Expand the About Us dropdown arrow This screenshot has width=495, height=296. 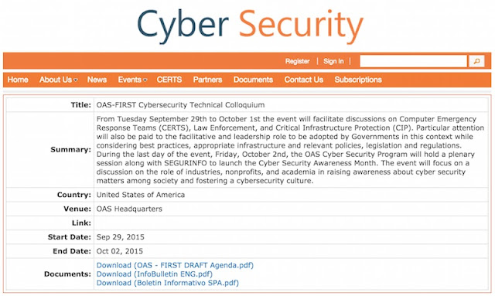coord(76,80)
